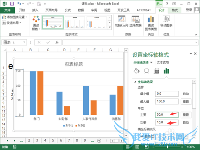Click the macro record icon in status bar
This screenshot has height=150, width=200.
[14, 147]
